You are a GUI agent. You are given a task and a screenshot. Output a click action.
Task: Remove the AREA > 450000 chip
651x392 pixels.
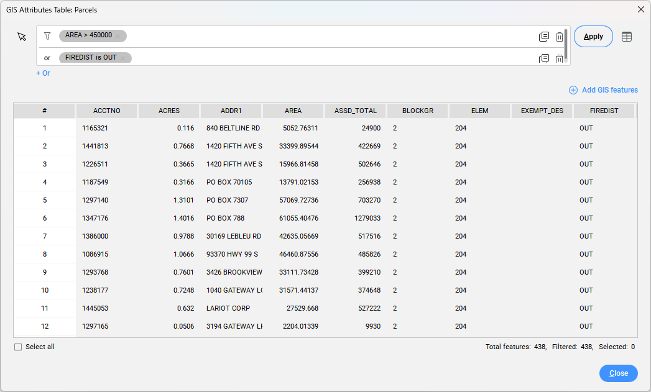coord(118,36)
